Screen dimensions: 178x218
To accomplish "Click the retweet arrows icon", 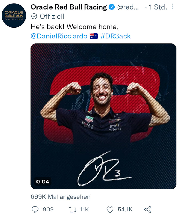I will tap(72, 210).
